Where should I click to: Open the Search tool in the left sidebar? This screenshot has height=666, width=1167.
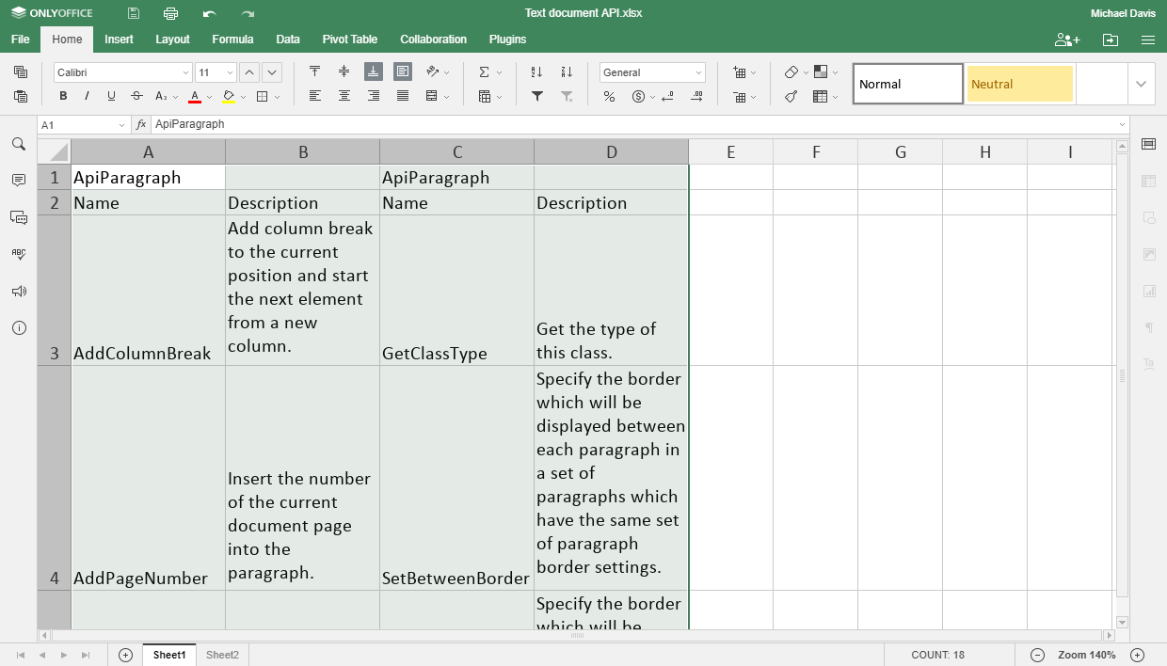19,144
